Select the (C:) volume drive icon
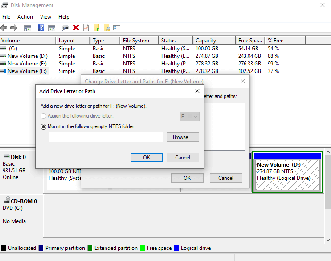Image resolution: width=331 pixels, height=261 pixels. click(3, 49)
